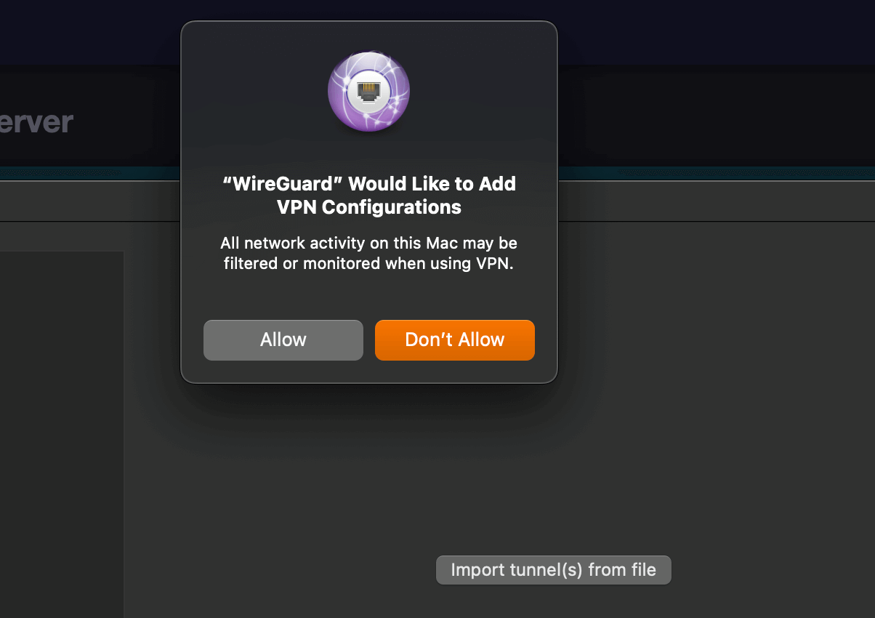Click the dark header bar behind the dialog
The height and width of the screenshot is (618, 875).
coord(716,115)
